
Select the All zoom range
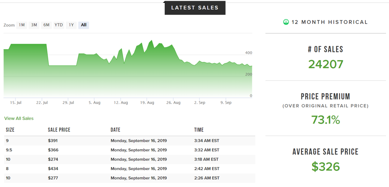click(84, 25)
